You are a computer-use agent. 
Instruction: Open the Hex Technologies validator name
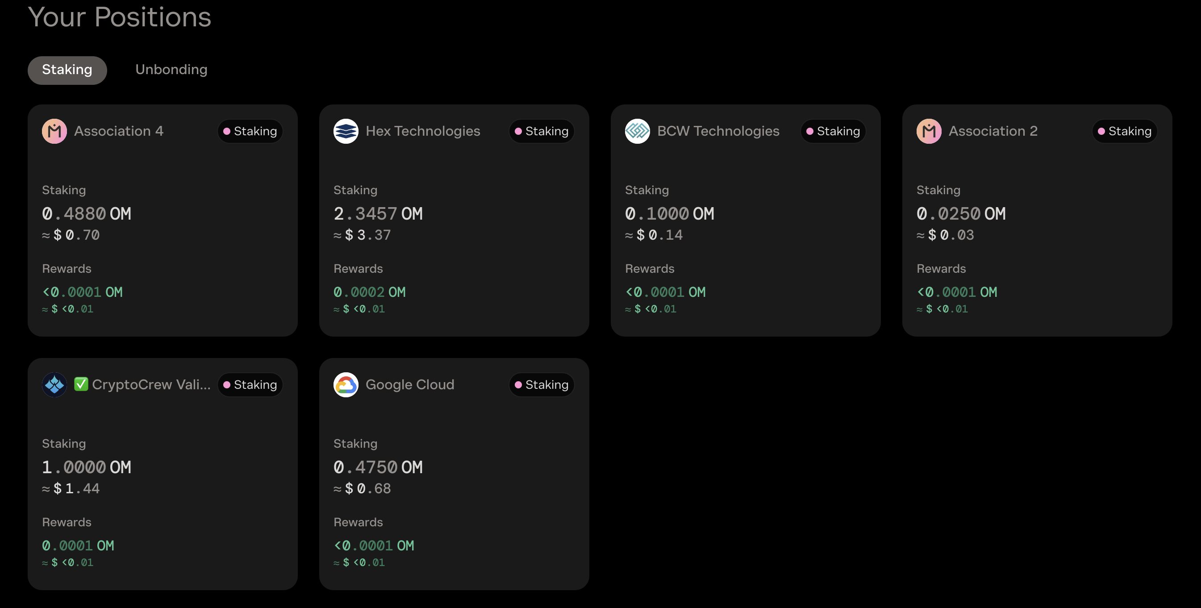coord(423,131)
